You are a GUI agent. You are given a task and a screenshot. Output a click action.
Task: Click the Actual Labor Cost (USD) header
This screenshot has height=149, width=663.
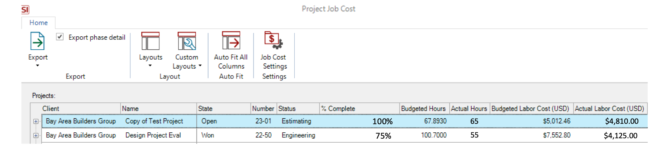coord(610,109)
